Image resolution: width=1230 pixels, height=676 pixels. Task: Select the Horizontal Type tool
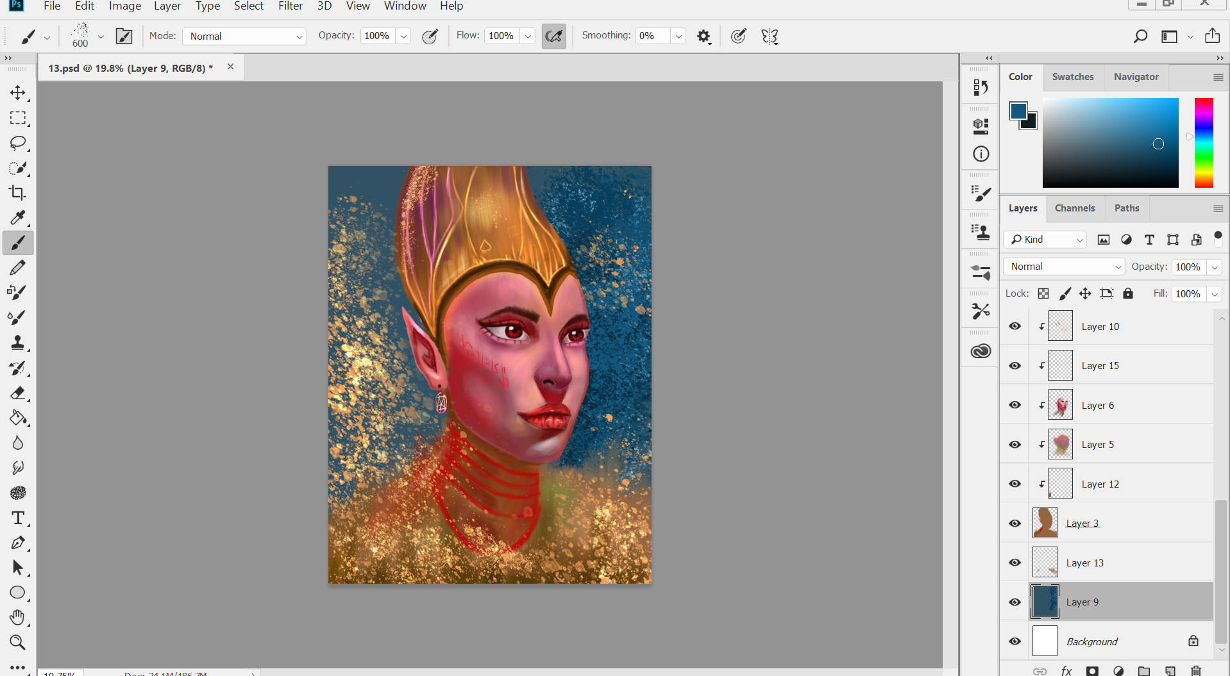[17, 518]
